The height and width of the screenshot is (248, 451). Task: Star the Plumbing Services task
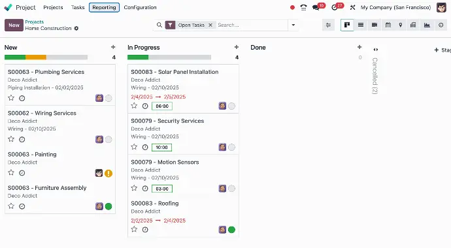coord(11,98)
